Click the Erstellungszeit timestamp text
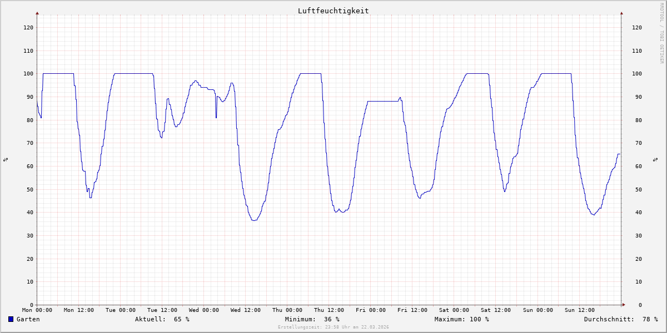 coord(333,327)
